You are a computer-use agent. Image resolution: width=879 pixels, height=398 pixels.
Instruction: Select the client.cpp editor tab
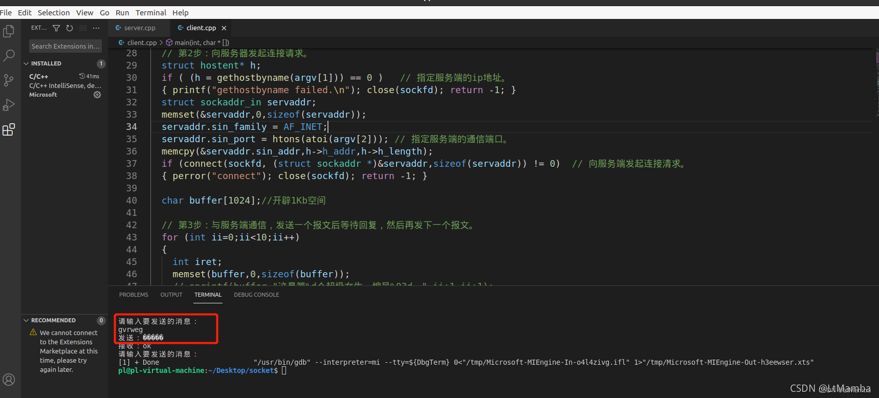[x=201, y=28]
